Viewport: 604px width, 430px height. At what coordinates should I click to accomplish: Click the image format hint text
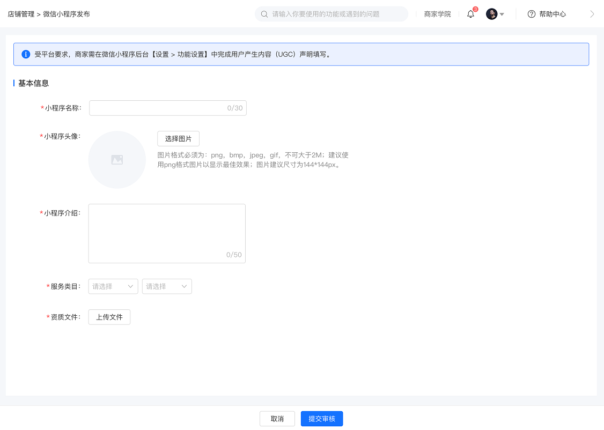tap(253, 160)
